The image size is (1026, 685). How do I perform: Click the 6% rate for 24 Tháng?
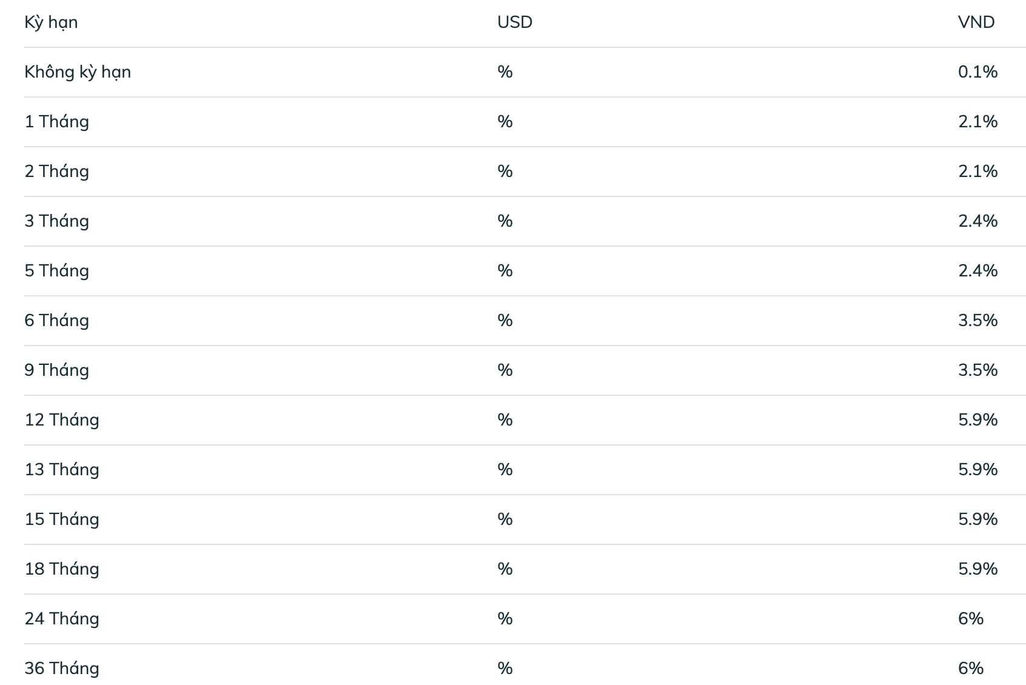pos(971,618)
